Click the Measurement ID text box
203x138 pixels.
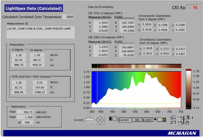(41, 32)
